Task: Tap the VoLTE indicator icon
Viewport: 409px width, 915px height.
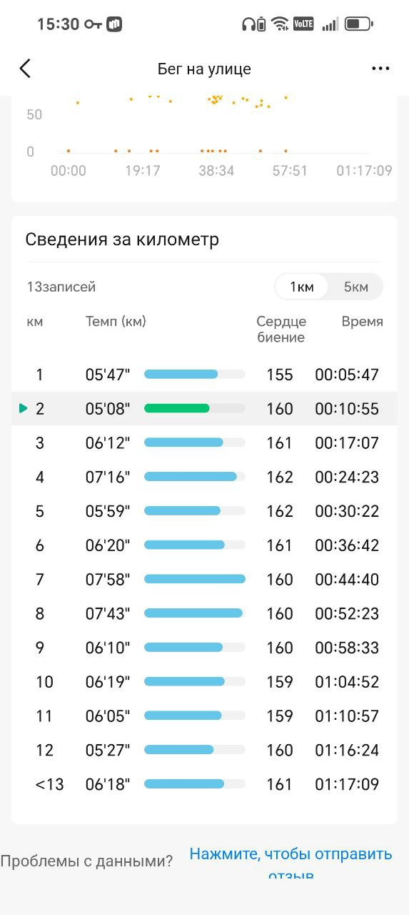Action: pyautogui.click(x=303, y=24)
